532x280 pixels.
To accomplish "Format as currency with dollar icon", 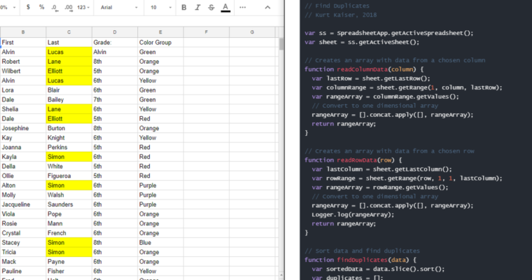I will pos(28,7).
